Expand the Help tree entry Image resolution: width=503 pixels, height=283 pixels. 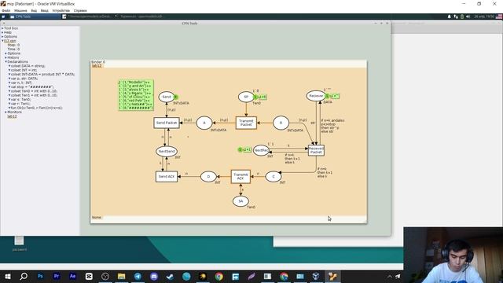(2, 32)
